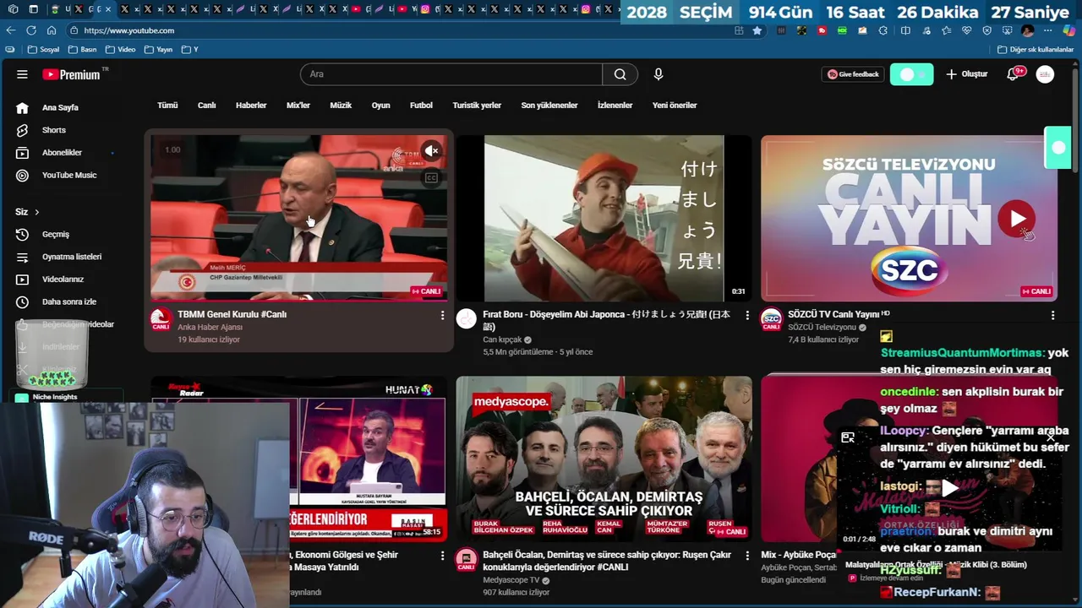
Task: Open the Basın bookmarks folder
Action: click(83, 50)
